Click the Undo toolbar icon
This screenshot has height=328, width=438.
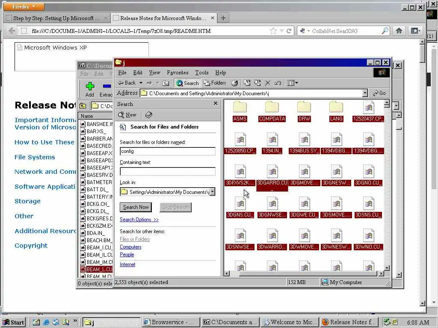pos(278,83)
